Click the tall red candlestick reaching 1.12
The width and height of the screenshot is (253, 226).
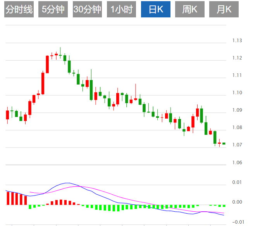(x=47, y=65)
